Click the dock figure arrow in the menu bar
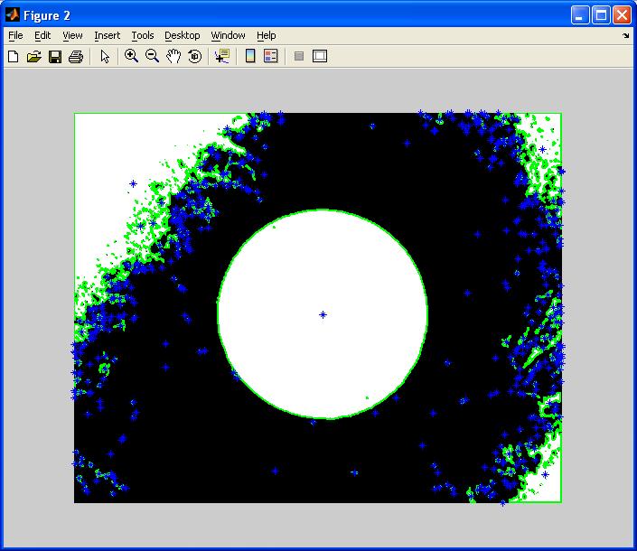637x551 pixels. click(625, 36)
